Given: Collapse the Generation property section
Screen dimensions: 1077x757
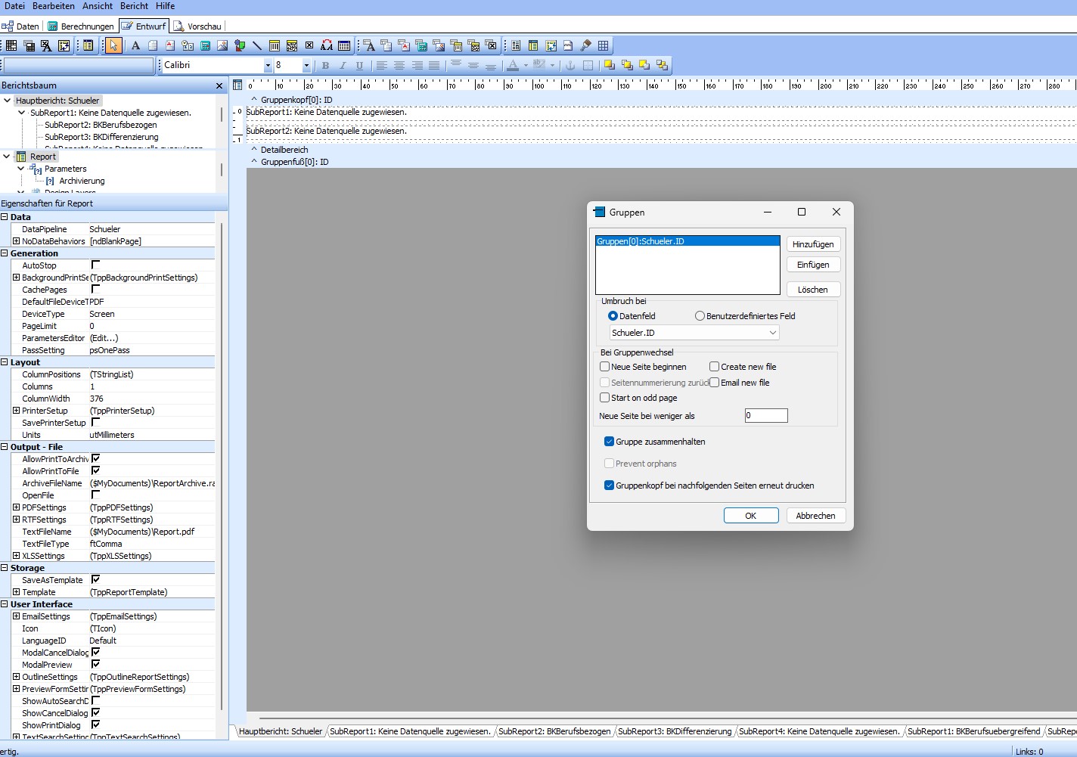Looking at the screenshot, I should pos(5,253).
